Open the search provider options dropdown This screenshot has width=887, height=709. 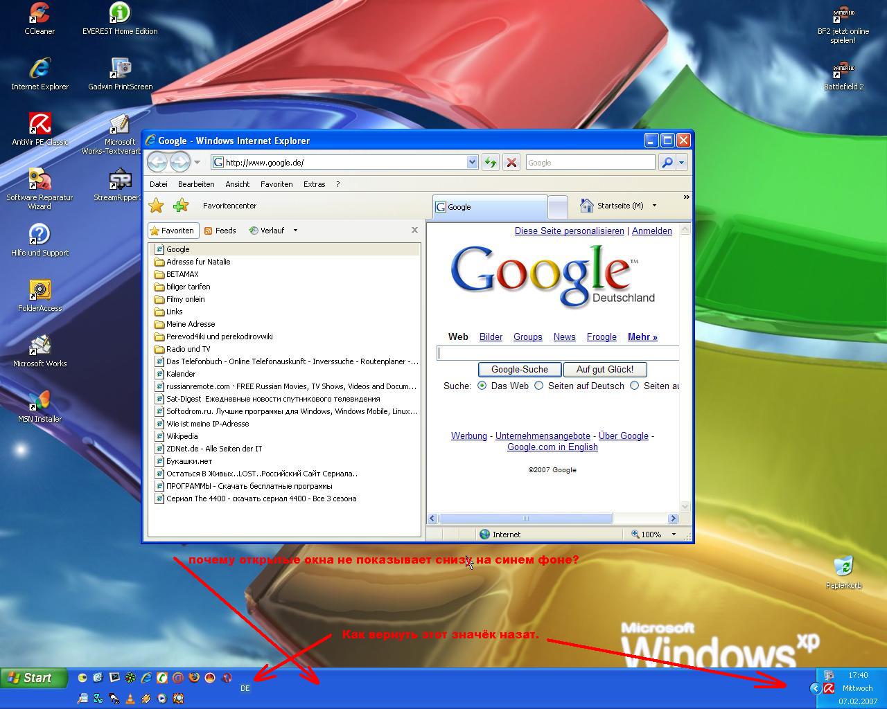point(681,162)
